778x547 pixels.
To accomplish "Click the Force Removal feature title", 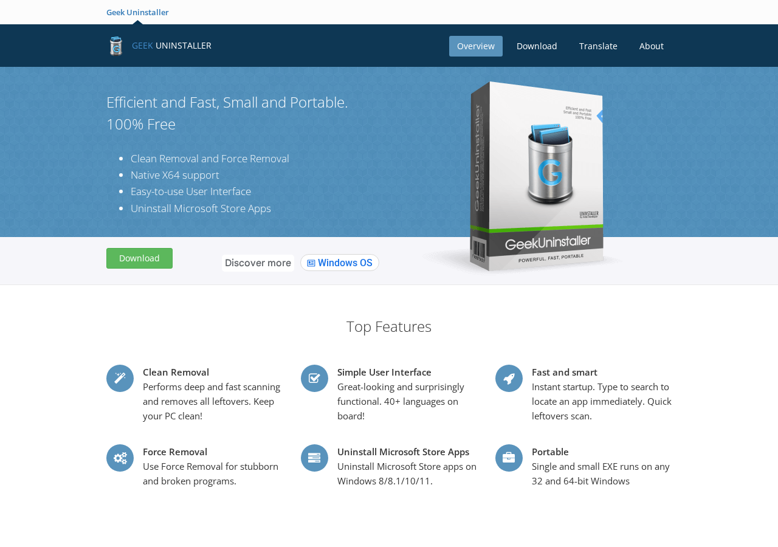I will (x=175, y=452).
